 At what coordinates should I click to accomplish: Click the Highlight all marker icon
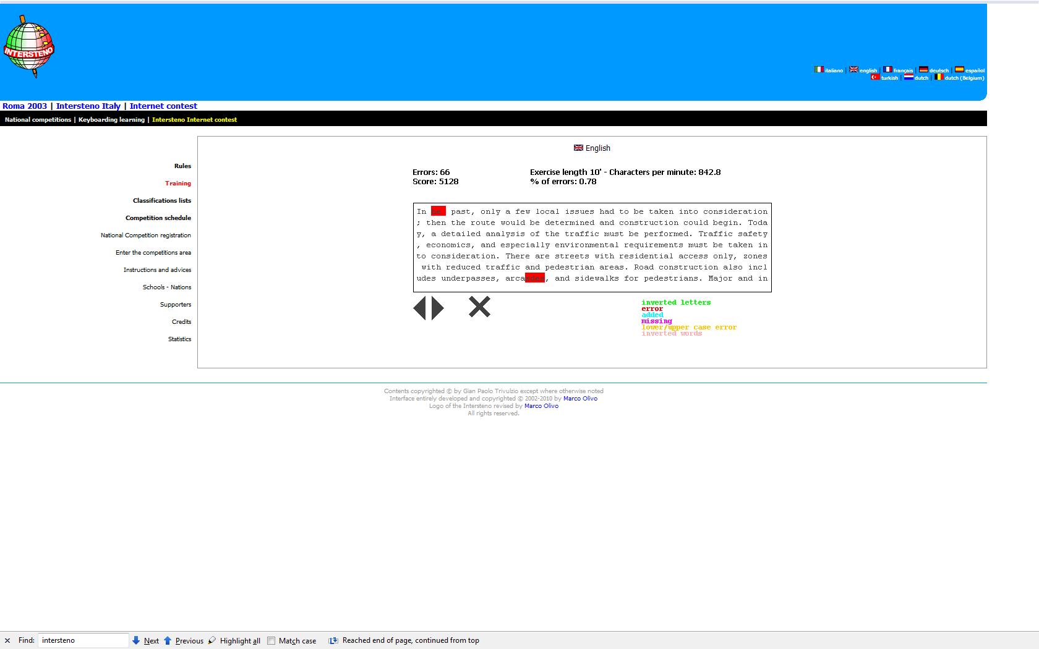(x=212, y=640)
